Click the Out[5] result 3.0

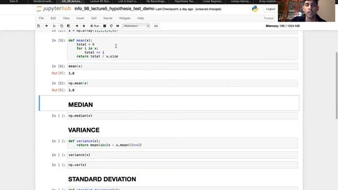[x=71, y=90]
